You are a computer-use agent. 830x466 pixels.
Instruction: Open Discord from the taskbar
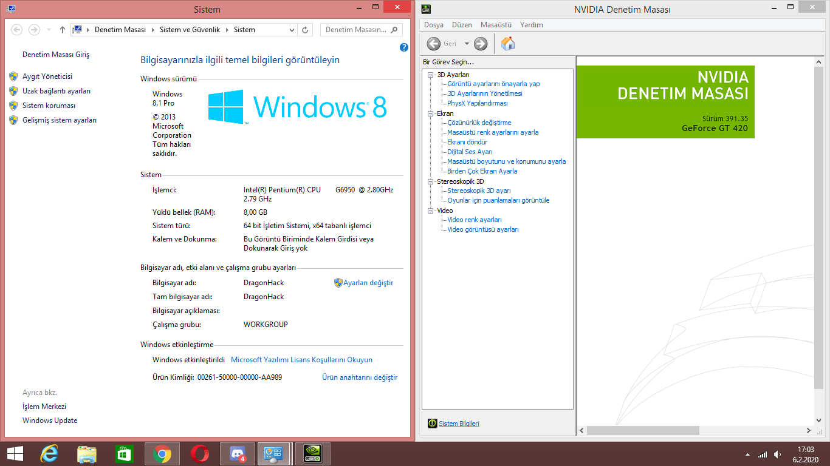tap(238, 454)
